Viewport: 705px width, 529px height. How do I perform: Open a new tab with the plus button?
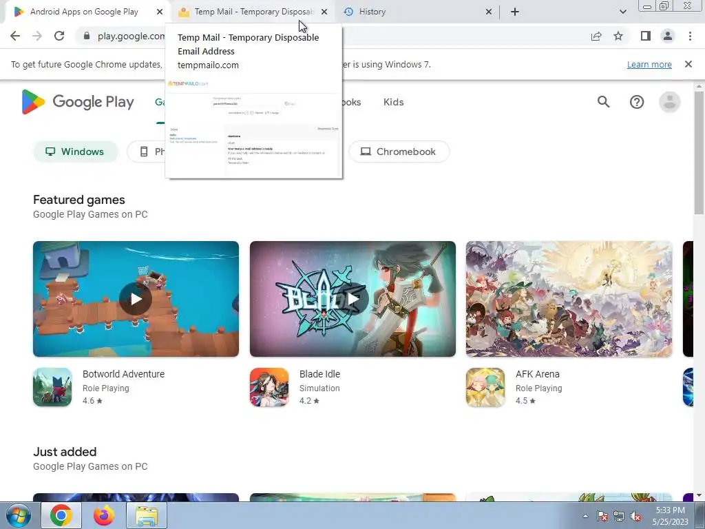click(515, 12)
